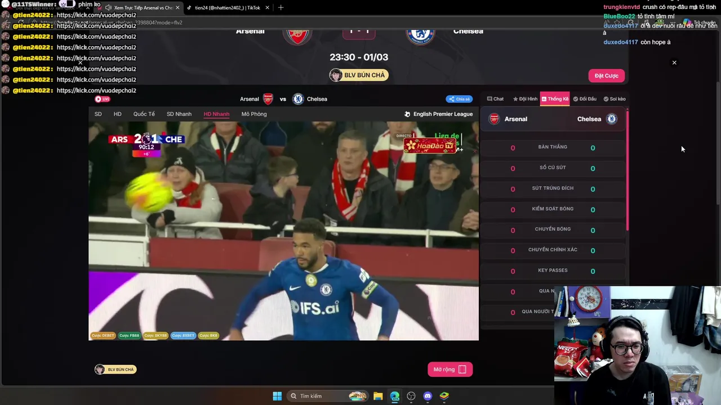This screenshot has width=721, height=405.
Task: Click the KIỂM SOÁT BÓNG stat row
Action: pos(553,209)
